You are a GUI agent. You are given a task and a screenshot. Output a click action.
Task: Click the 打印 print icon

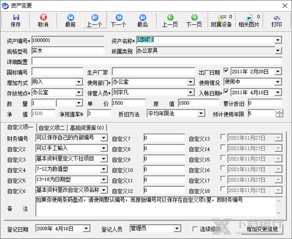(277, 20)
